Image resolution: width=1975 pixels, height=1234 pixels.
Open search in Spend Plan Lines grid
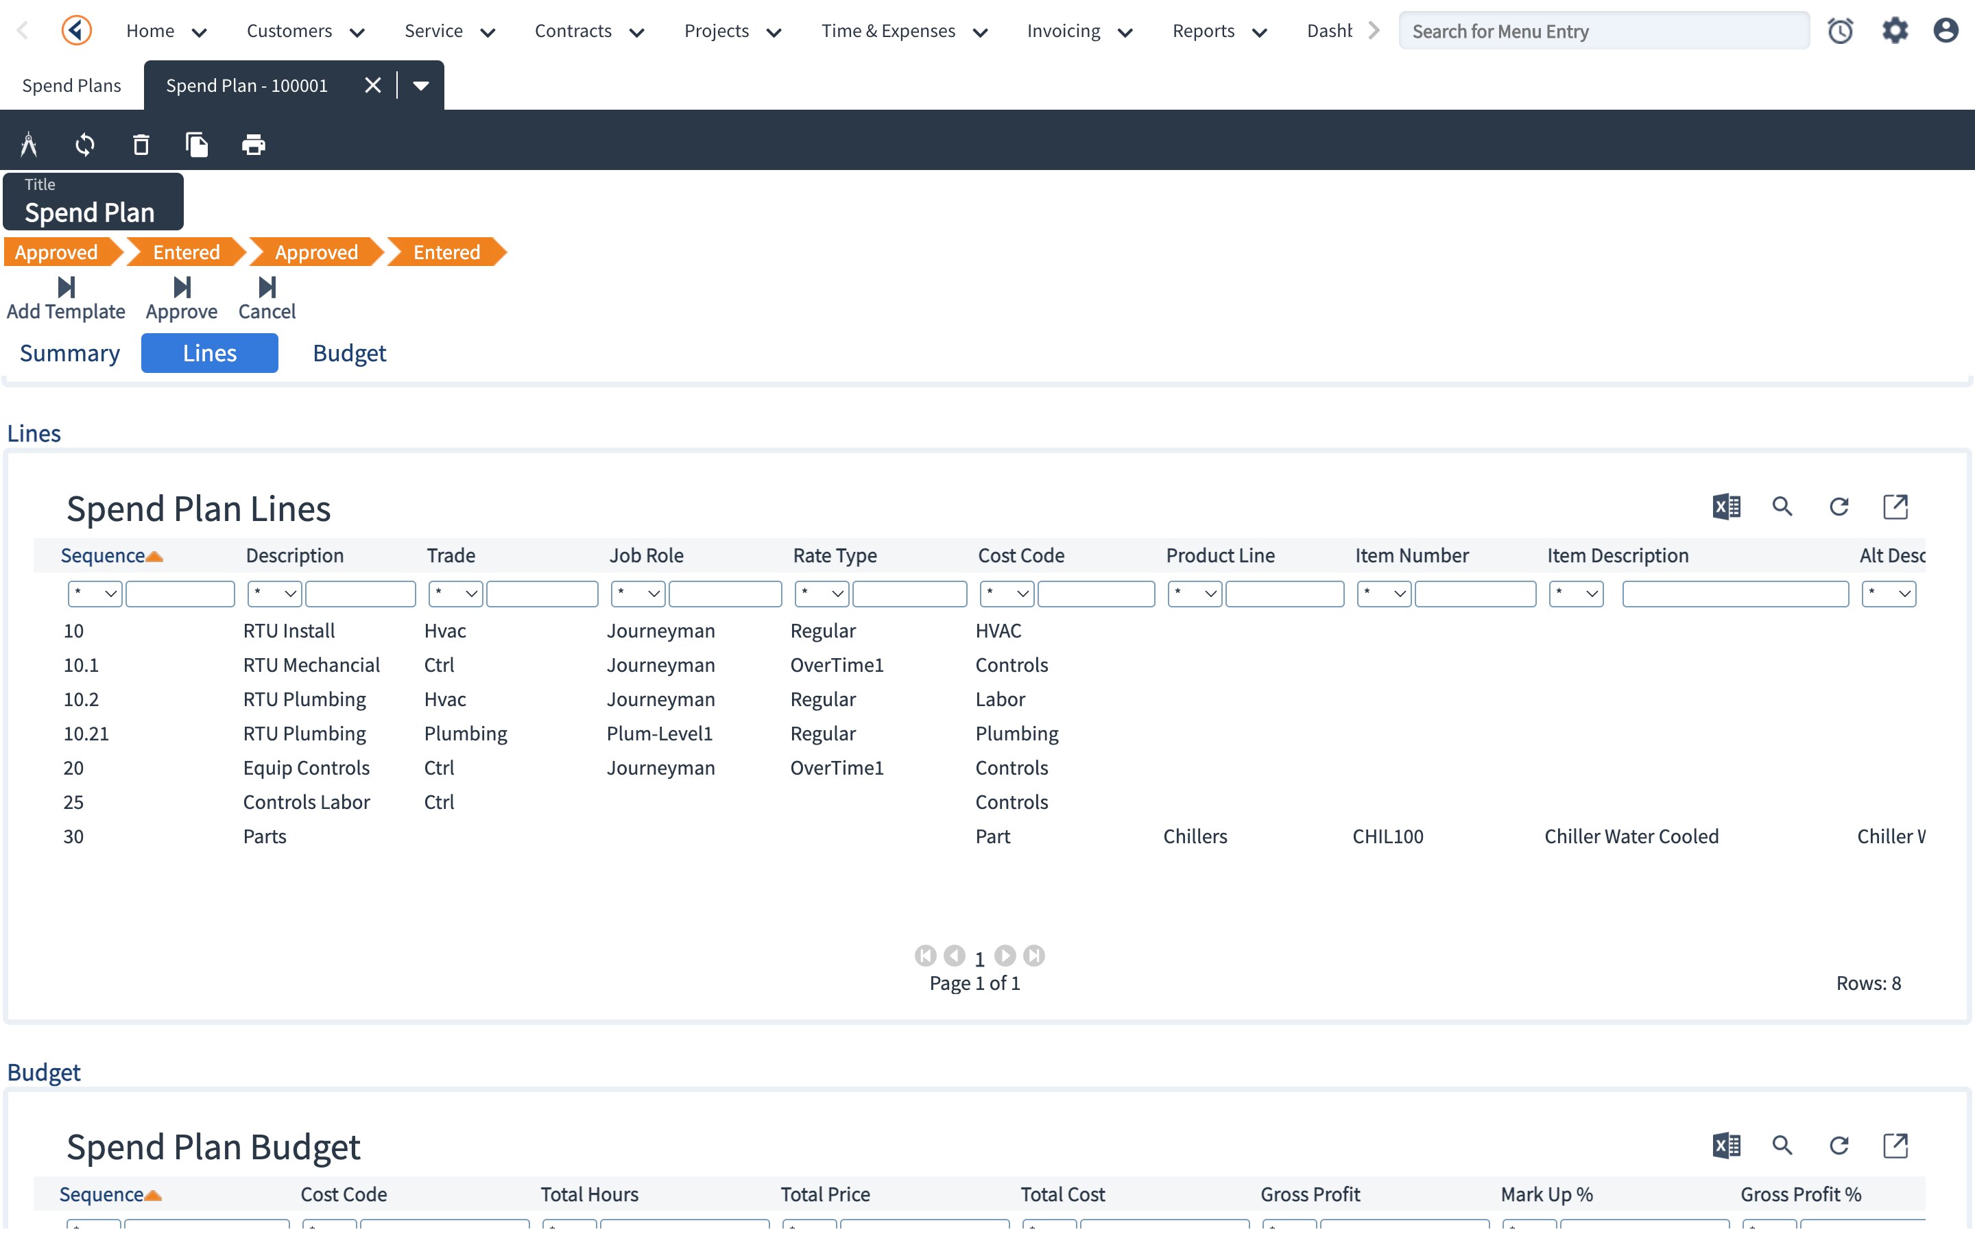point(1782,507)
